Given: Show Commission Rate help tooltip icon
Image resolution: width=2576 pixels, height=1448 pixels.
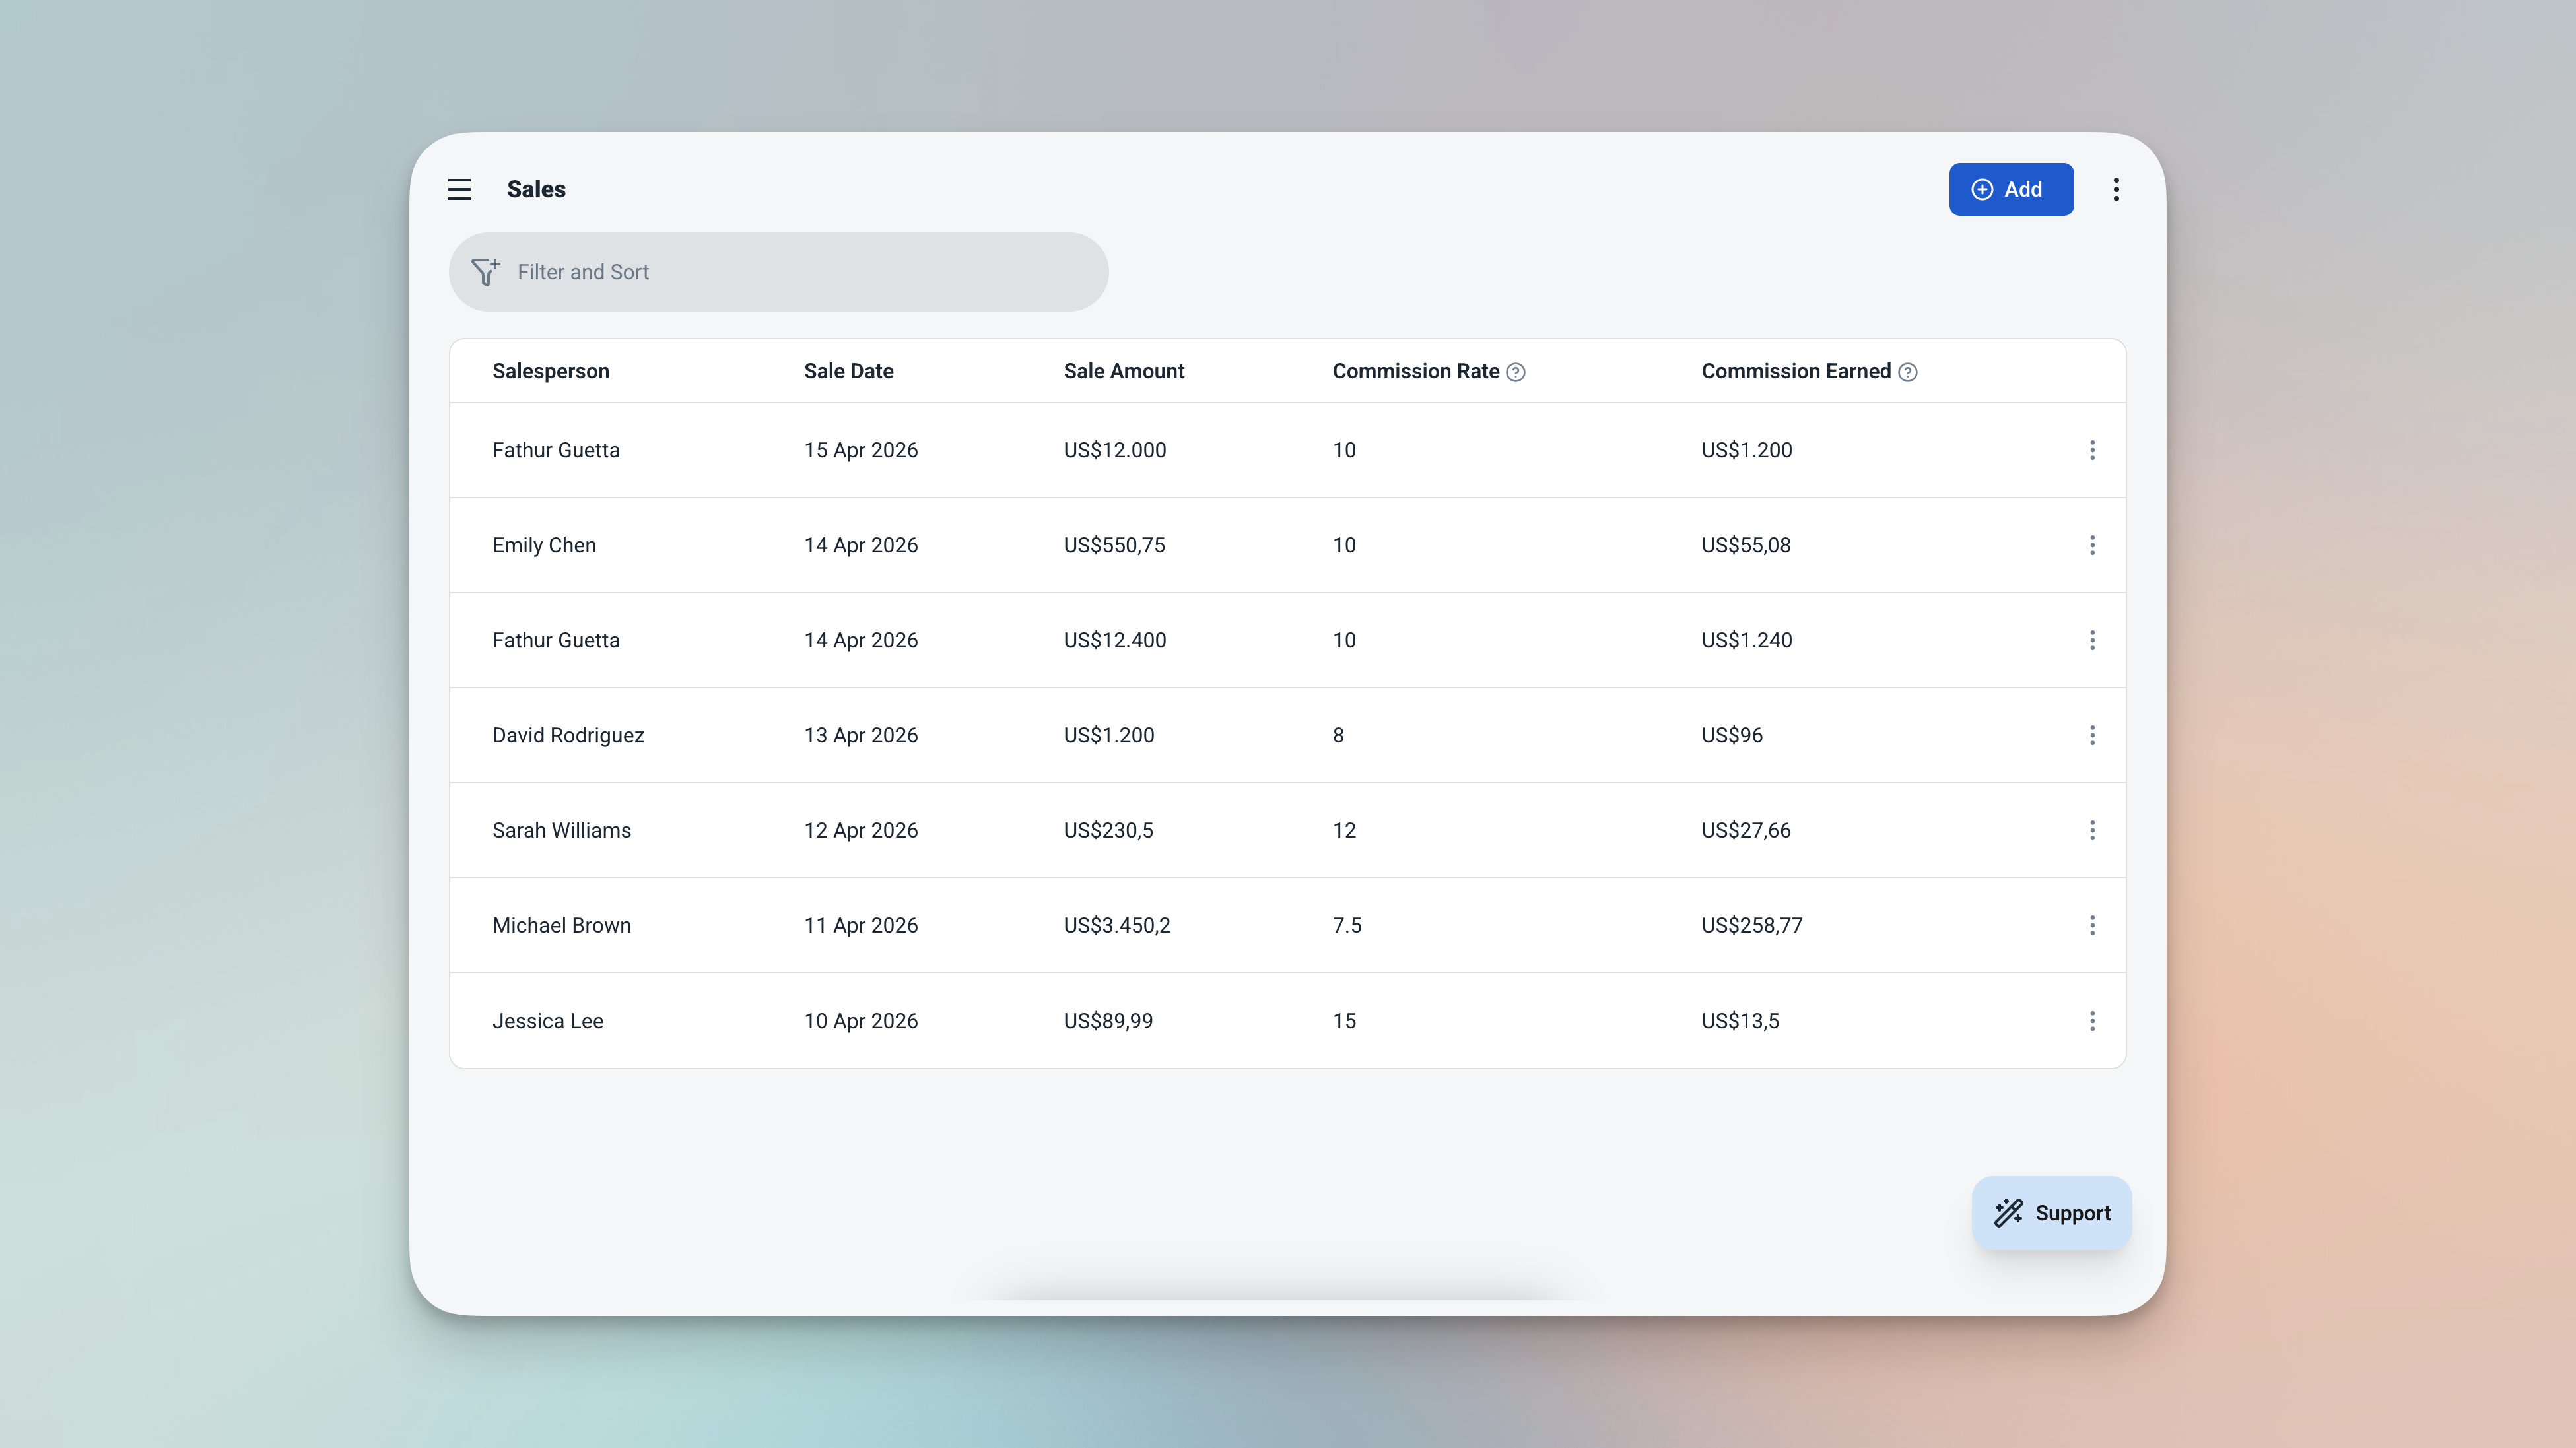Looking at the screenshot, I should point(1516,372).
